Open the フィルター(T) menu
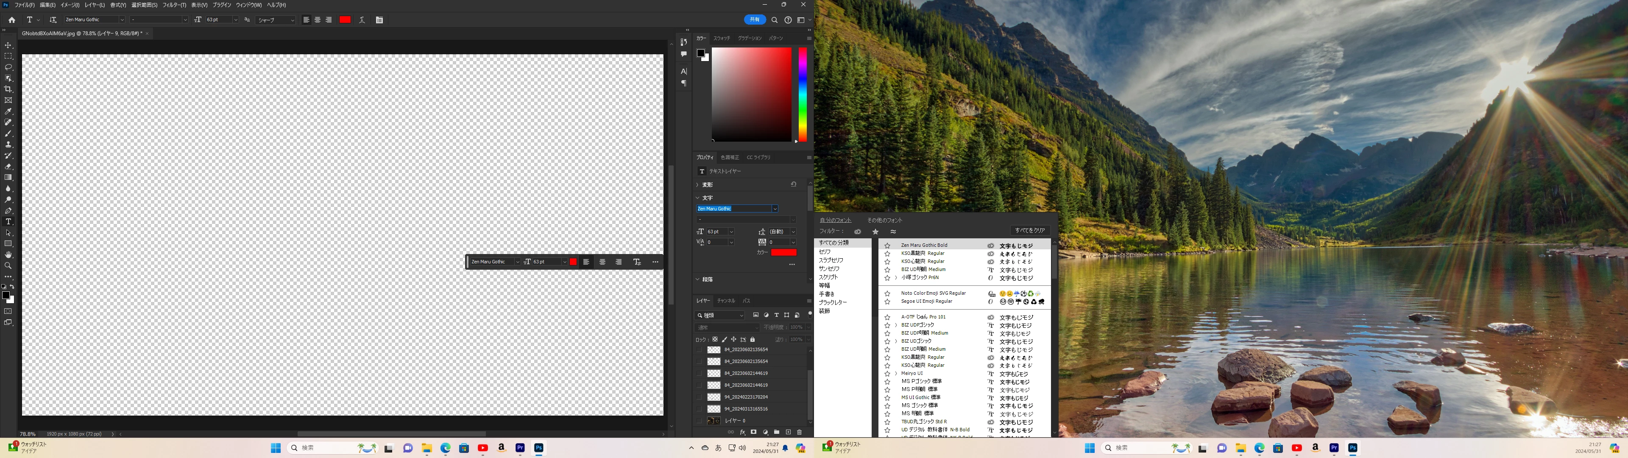Viewport: 1628px width, 458px height. (x=174, y=5)
